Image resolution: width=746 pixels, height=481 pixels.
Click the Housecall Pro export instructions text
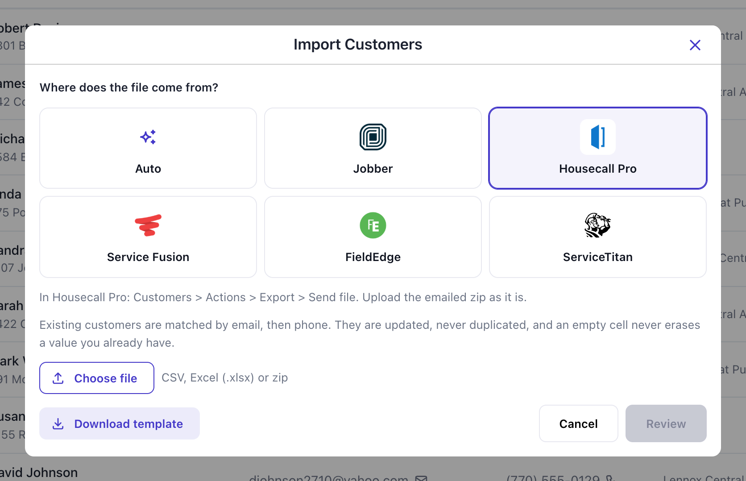coord(283,297)
